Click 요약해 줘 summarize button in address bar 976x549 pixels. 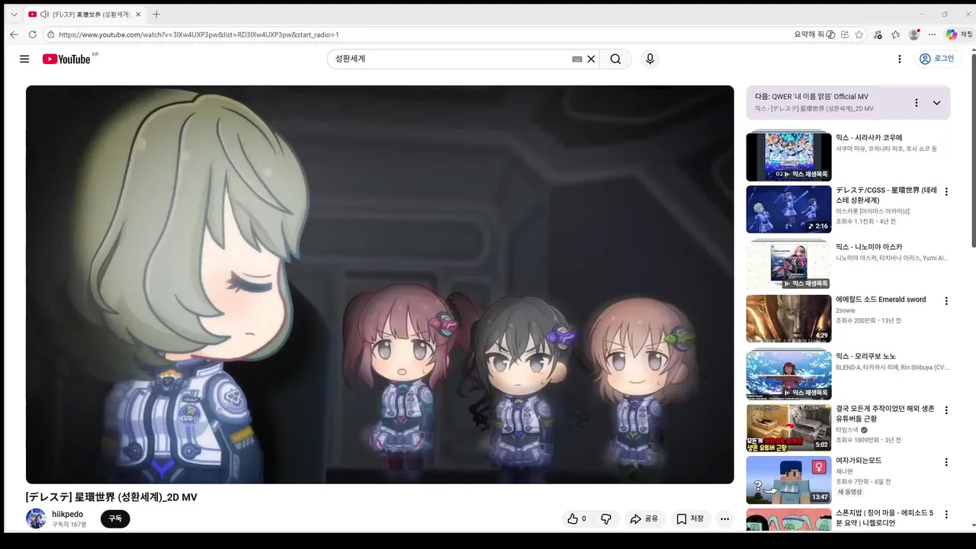814,34
